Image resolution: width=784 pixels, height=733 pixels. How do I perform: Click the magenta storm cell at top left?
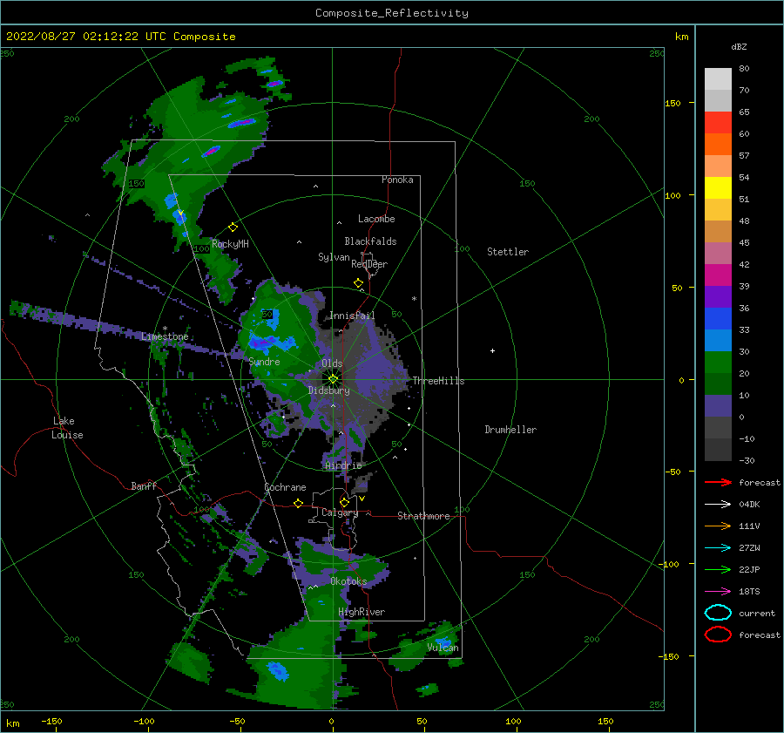[x=241, y=123]
